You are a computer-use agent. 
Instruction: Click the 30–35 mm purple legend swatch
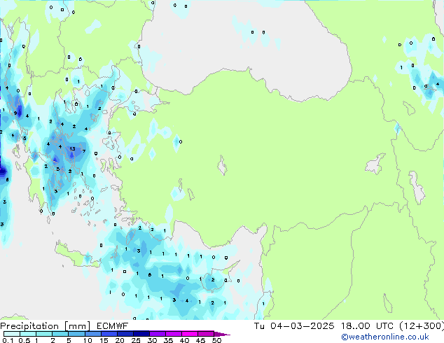coord(158,334)
